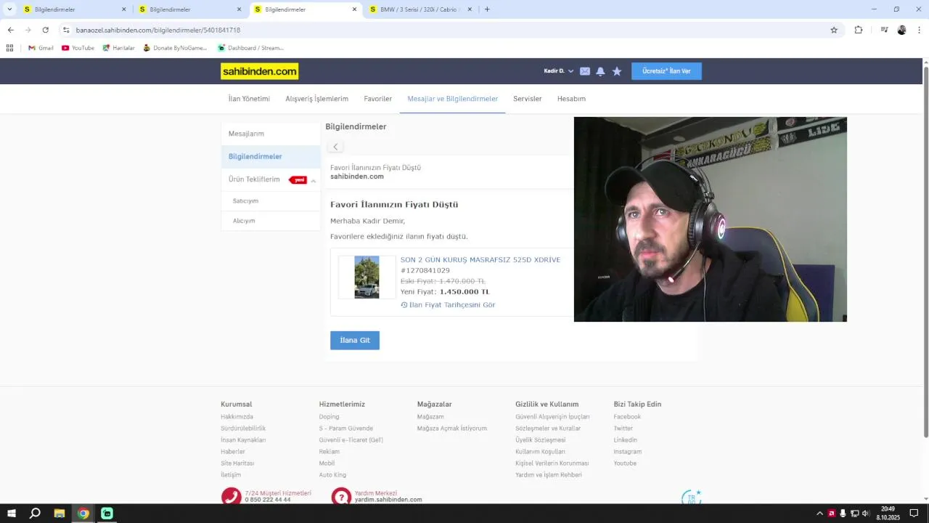Bookmark this page with the star icon
Viewport: 929px width, 523px height.
(834, 30)
